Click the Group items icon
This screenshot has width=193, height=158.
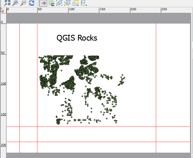60,3
